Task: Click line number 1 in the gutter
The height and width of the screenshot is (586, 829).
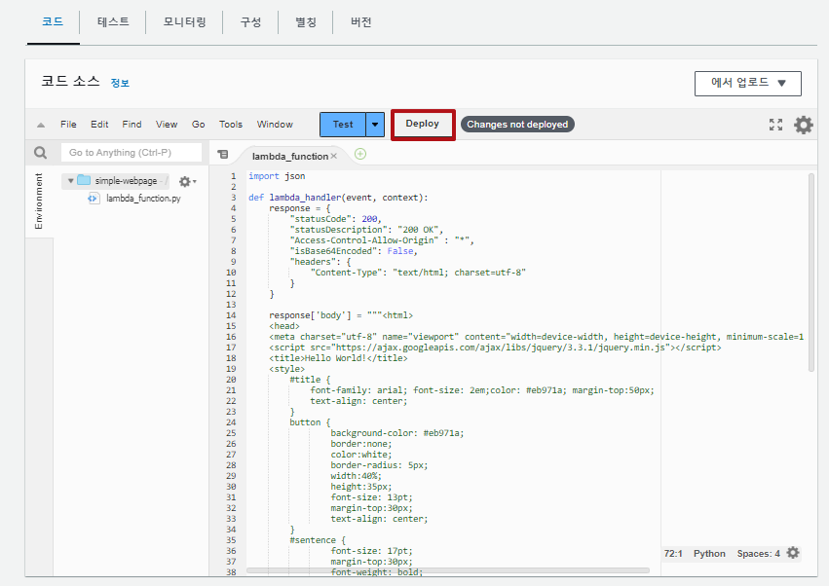Action: point(233,176)
